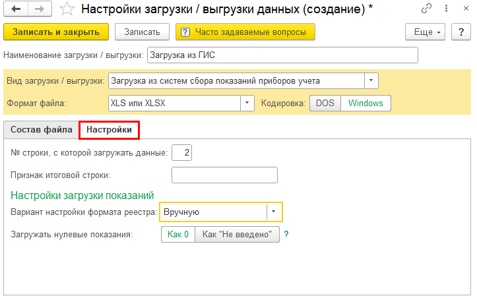Open the three-dot options menu
The width and height of the screenshot is (477, 298).
point(446,9)
